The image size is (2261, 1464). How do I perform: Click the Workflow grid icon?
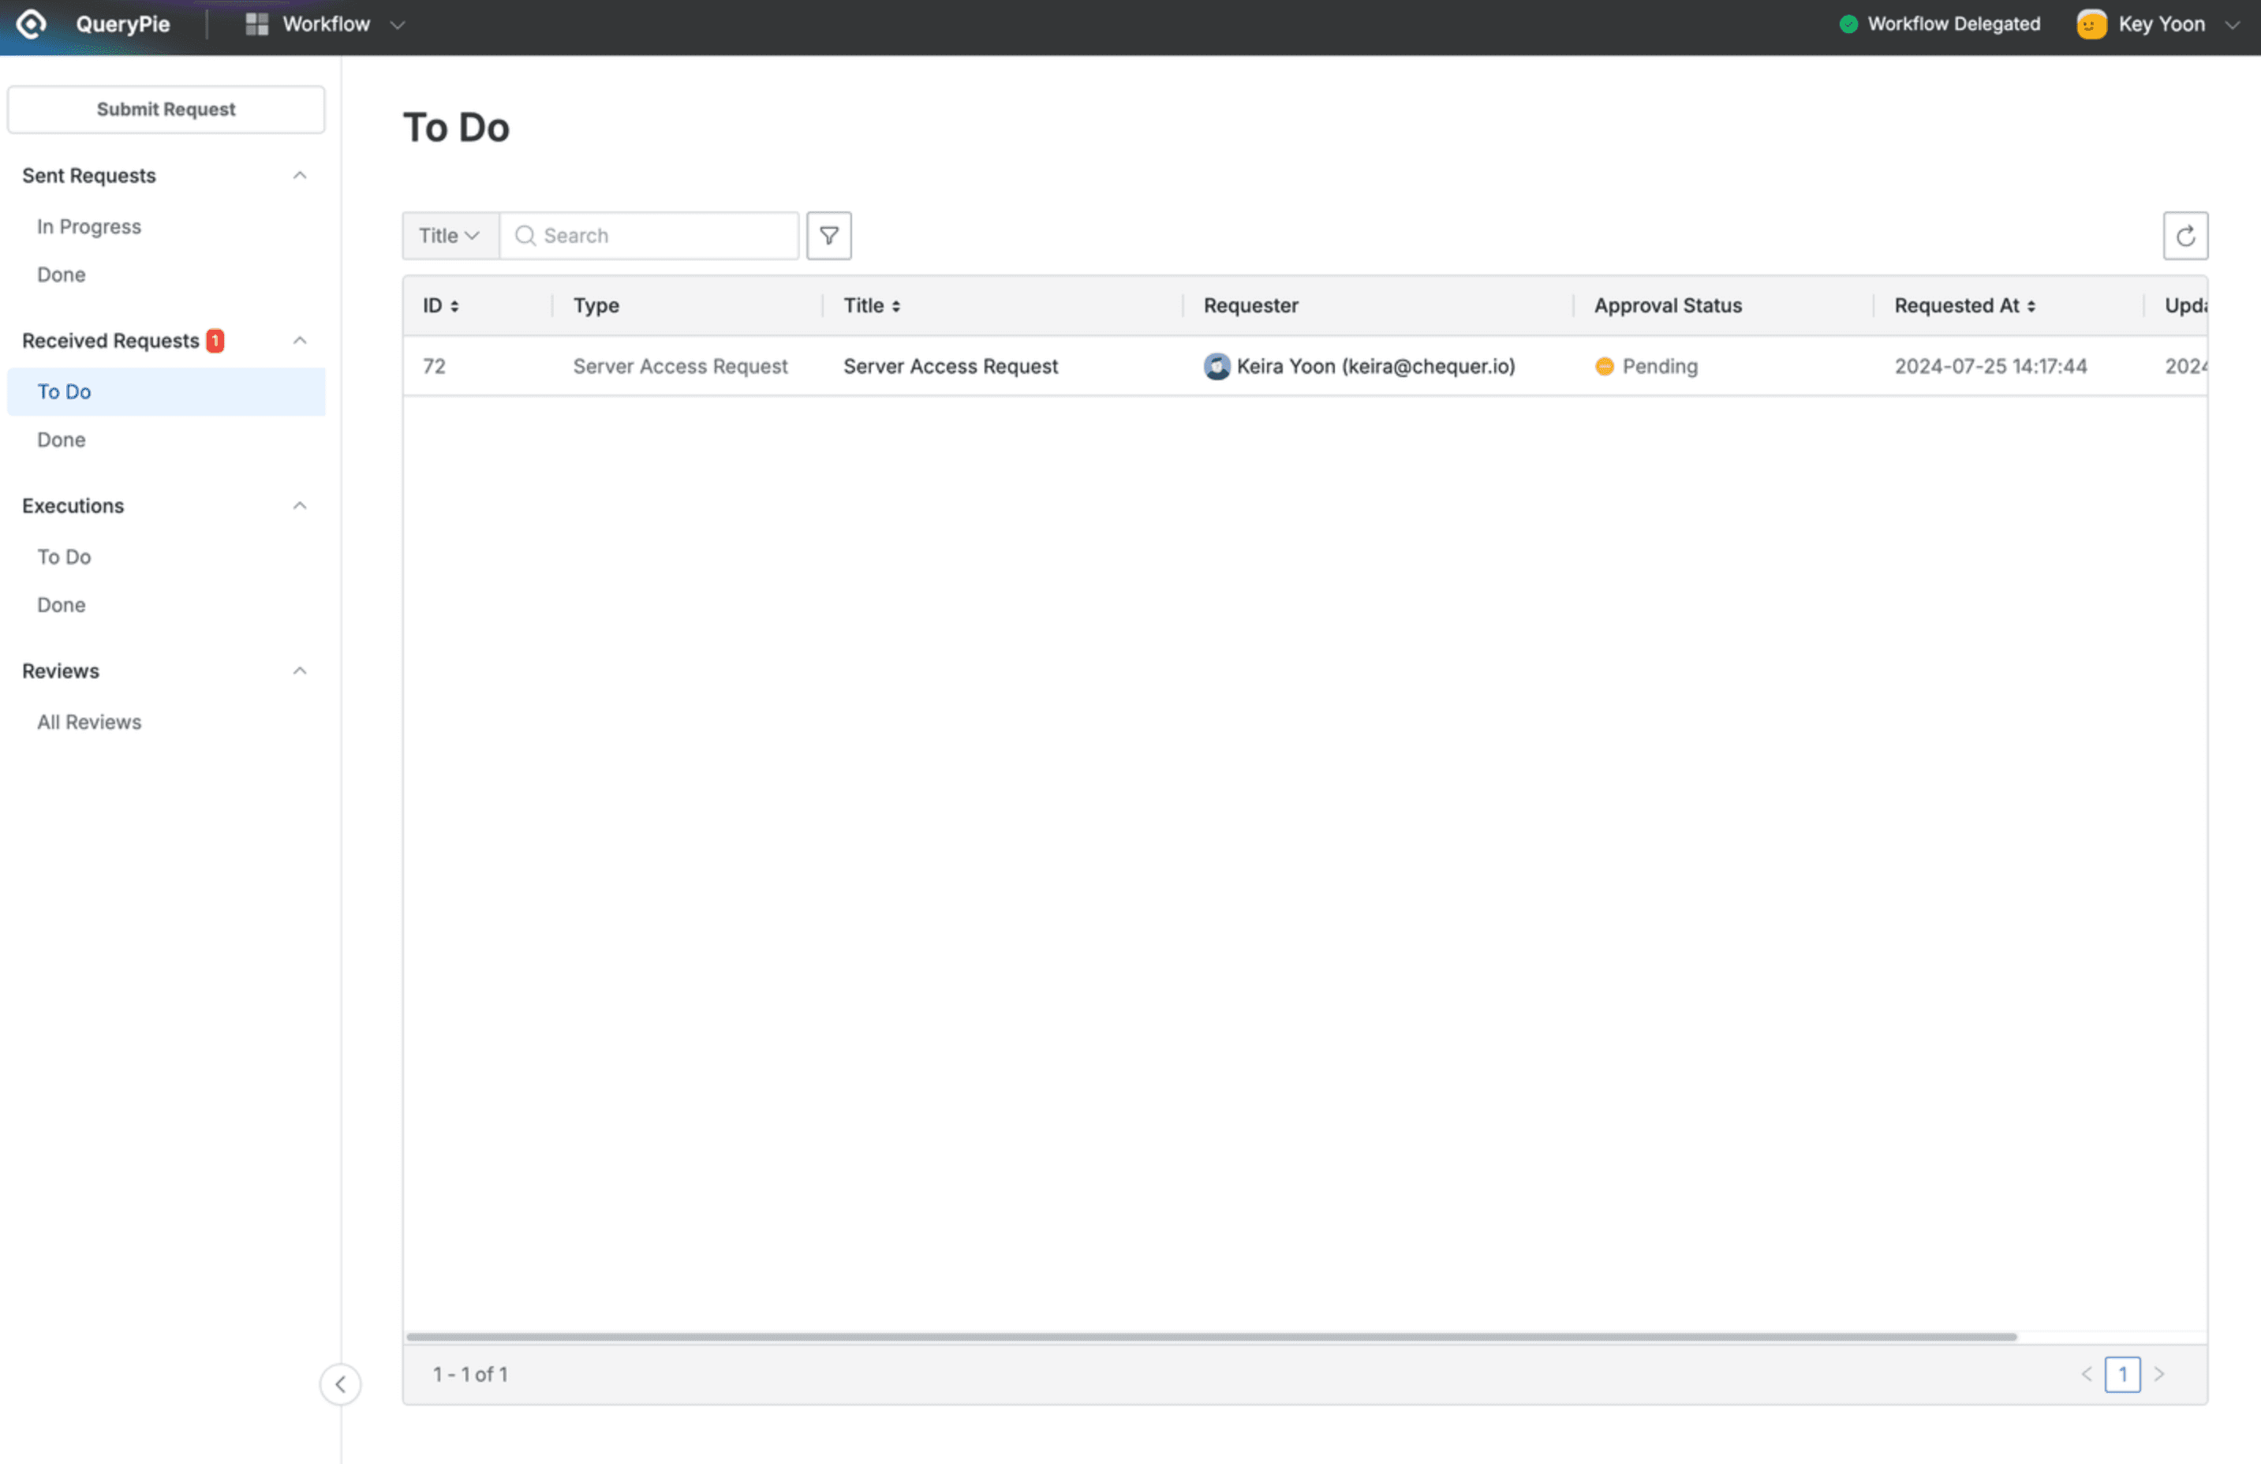point(256,24)
